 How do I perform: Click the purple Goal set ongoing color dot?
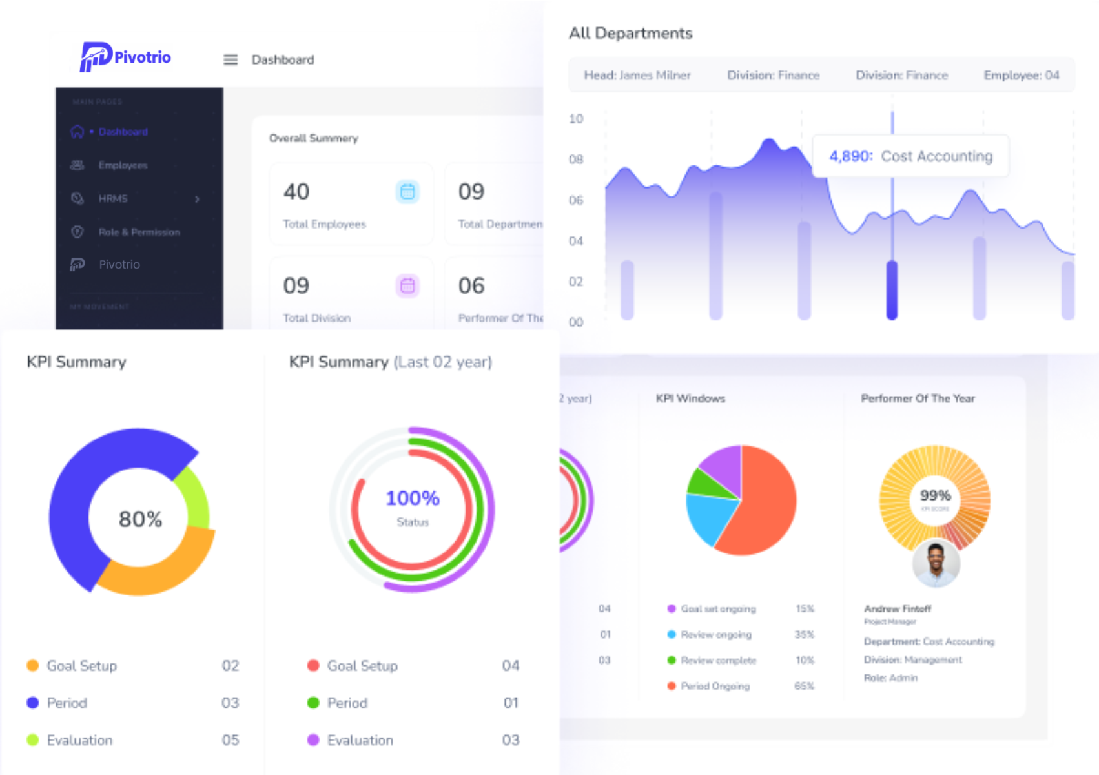tap(670, 608)
